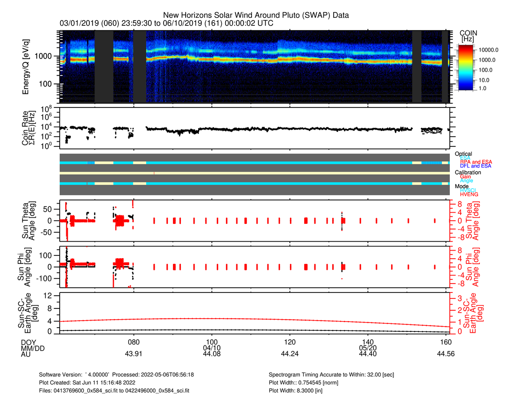The height and width of the screenshot is (399, 517).
Task: Select the "HVSCI" mode legend label
Action: [x=469, y=190]
